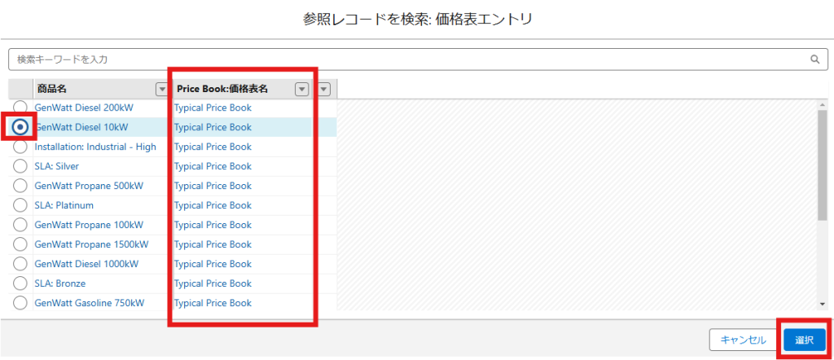Select radio for GenWatt Diesel 200kW
Image resolution: width=834 pixels, height=360 pixels.
20,108
